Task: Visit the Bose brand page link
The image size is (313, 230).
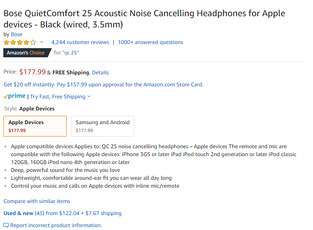Action: pos(17,34)
